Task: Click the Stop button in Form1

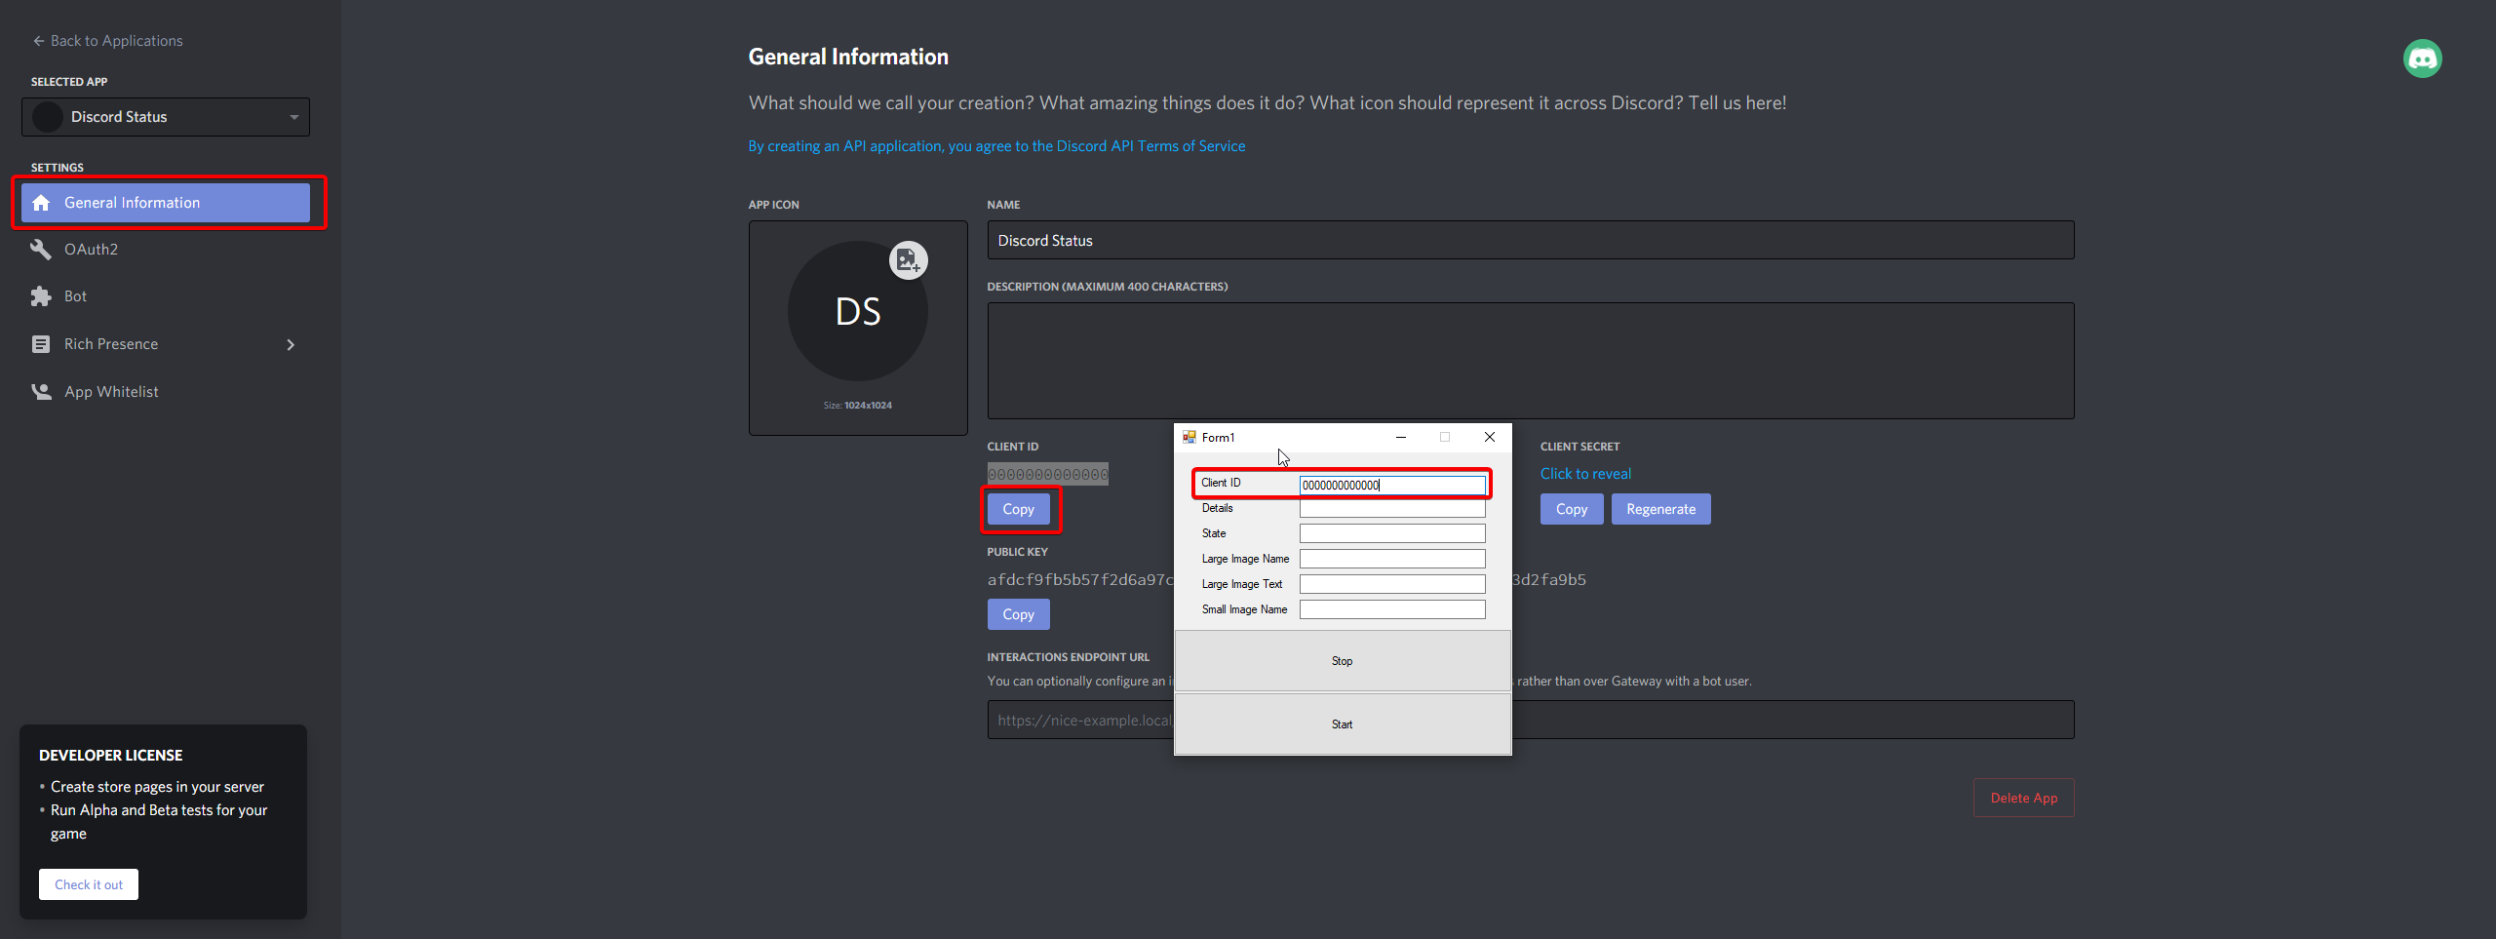Action: (1343, 661)
